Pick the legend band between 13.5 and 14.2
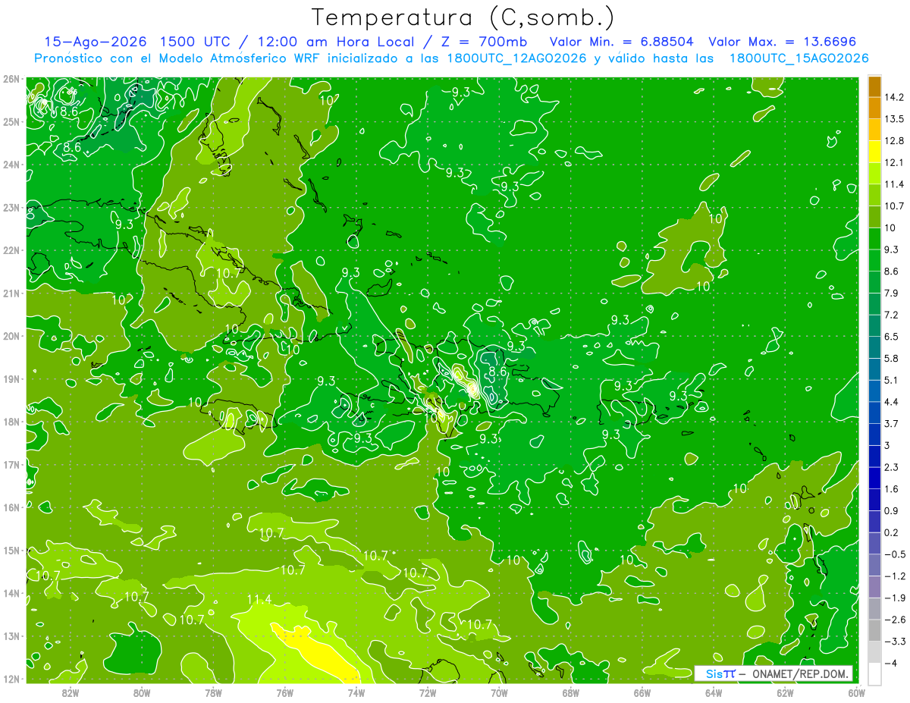This screenshot has width=910, height=703. [x=874, y=108]
